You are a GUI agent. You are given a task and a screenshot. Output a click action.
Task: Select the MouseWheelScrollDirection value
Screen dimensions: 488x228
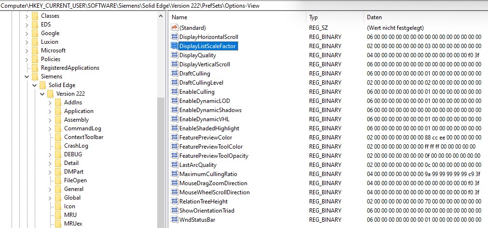(215, 192)
